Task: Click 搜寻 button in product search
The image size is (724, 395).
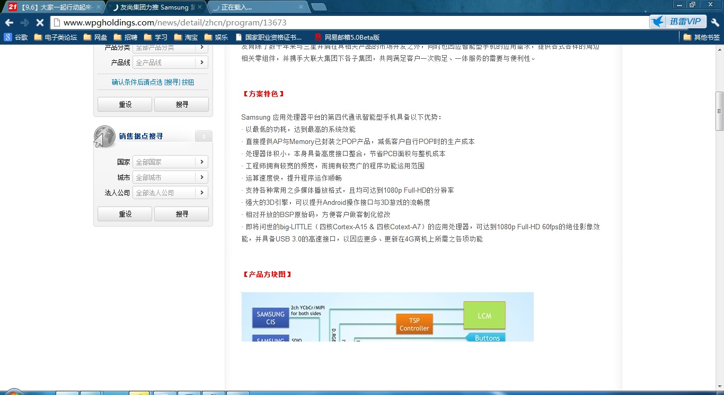Action: tap(182, 104)
